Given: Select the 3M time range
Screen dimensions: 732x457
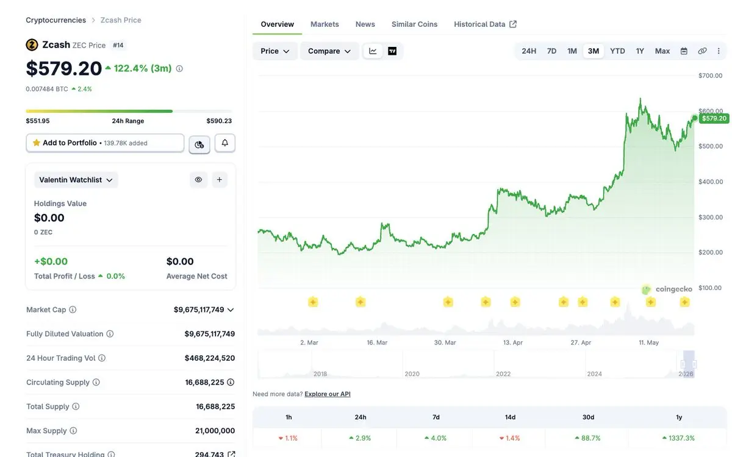Looking at the screenshot, I should 594,51.
